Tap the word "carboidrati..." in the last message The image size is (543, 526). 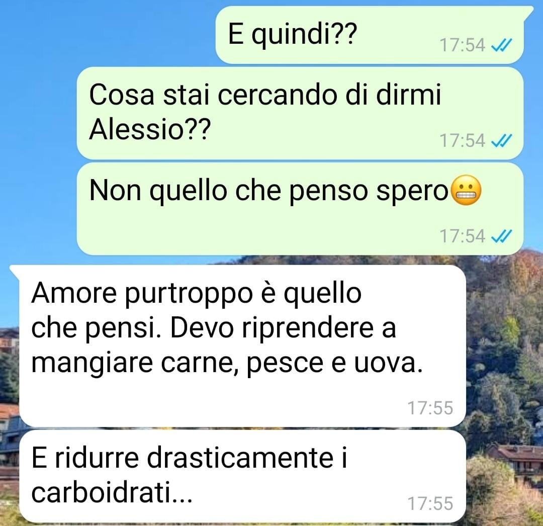(x=112, y=492)
